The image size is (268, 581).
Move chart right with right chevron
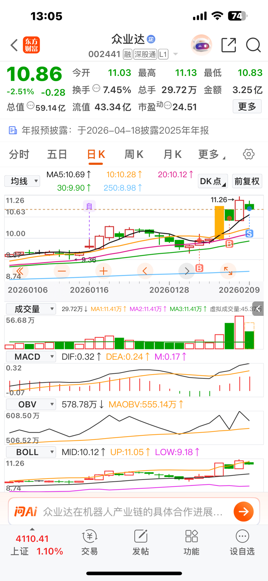pos(187,271)
